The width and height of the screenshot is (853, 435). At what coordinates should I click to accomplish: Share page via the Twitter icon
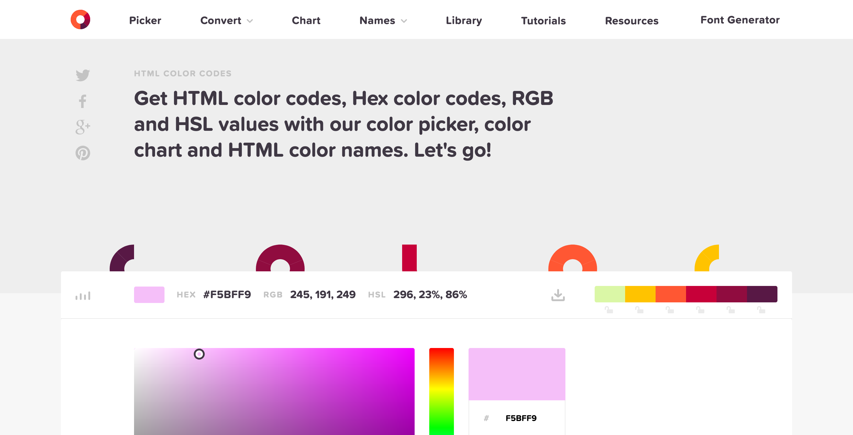tap(83, 75)
